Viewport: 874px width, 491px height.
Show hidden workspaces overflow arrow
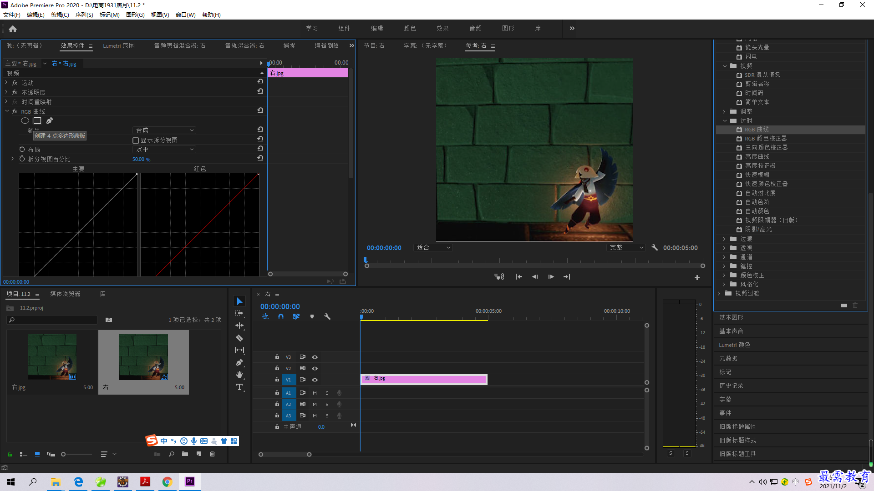[572, 28]
